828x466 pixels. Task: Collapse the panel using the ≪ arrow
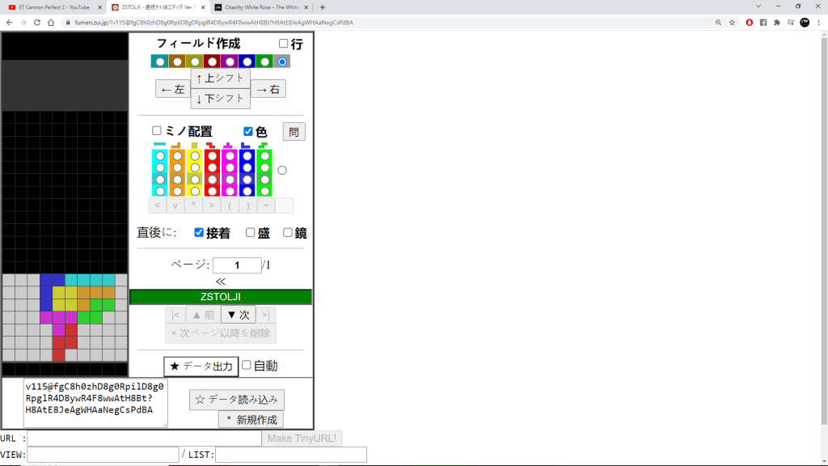(221, 281)
